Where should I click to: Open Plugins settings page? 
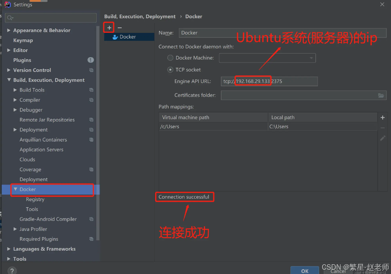22,60
